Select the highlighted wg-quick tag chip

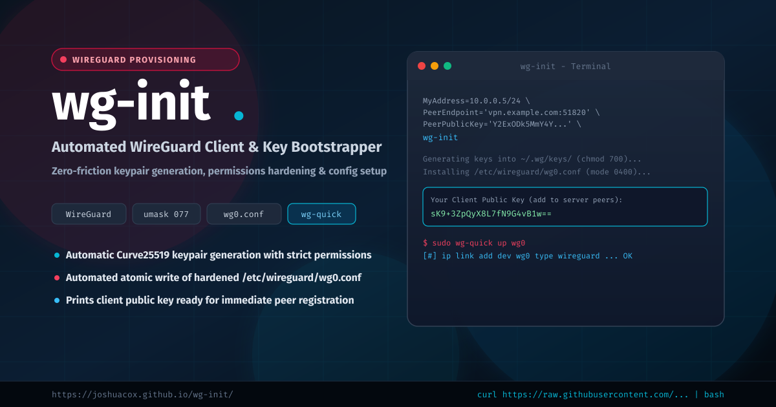coord(321,214)
